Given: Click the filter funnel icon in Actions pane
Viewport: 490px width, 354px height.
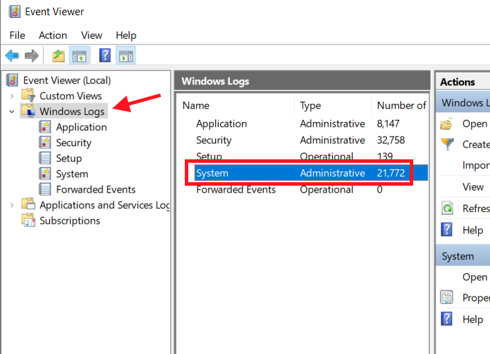Looking at the screenshot, I should (x=448, y=144).
